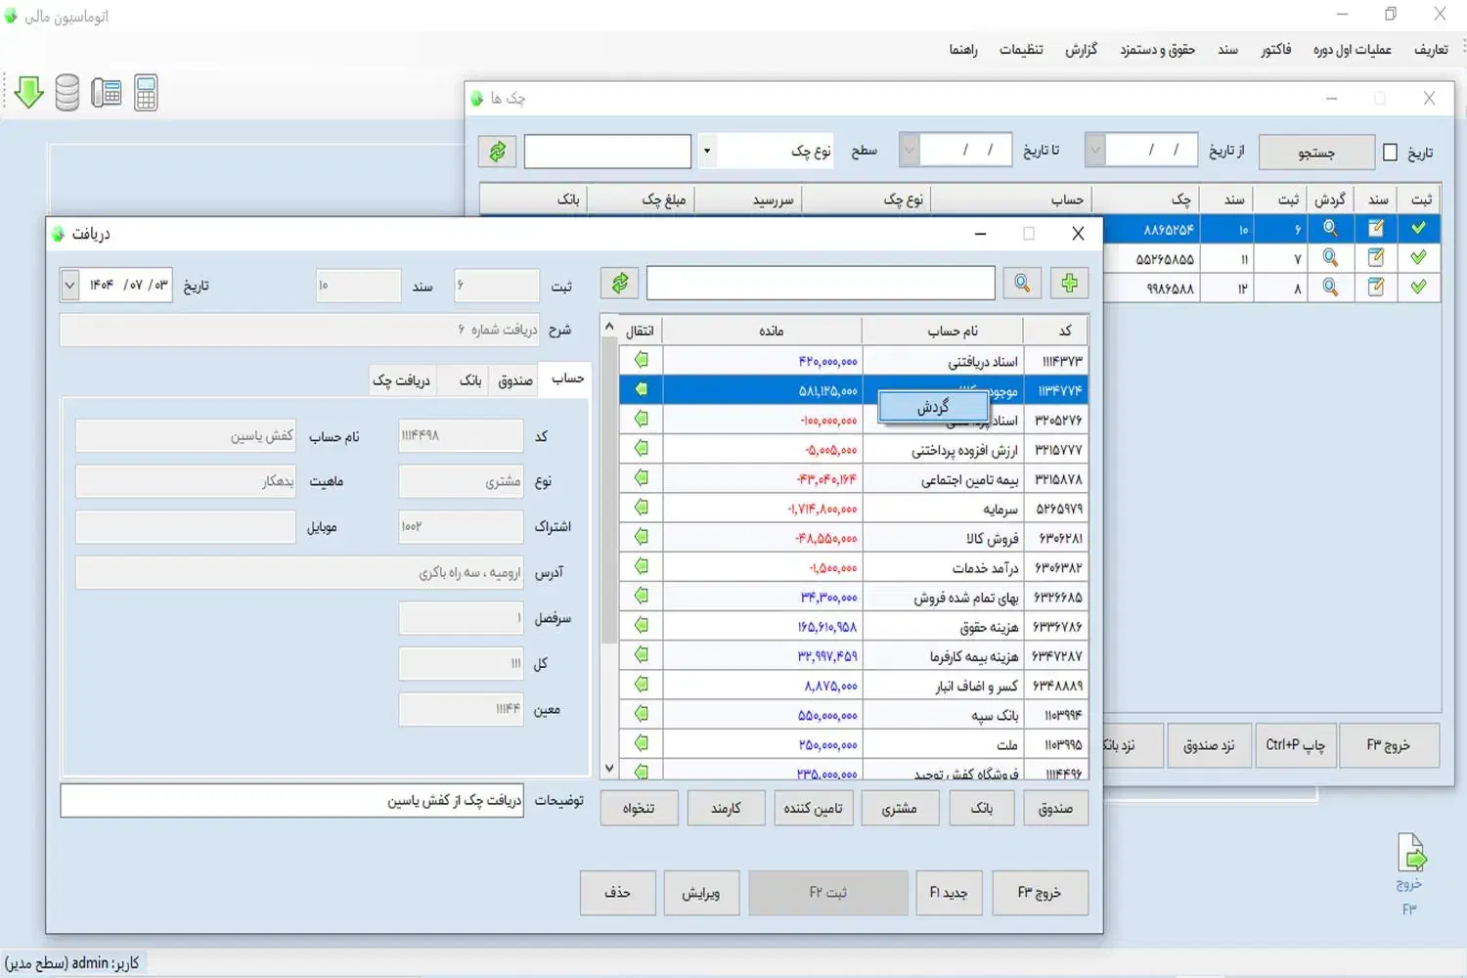Click the magnifier search icon in receipt window
Image resolution: width=1467 pixels, height=978 pixels.
coord(1021,284)
